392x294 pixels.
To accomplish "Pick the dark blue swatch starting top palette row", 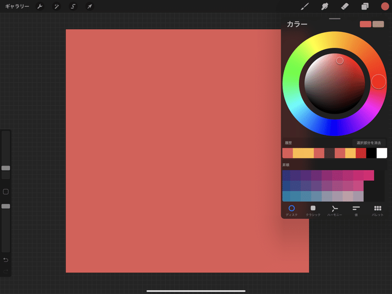I will tap(286, 175).
